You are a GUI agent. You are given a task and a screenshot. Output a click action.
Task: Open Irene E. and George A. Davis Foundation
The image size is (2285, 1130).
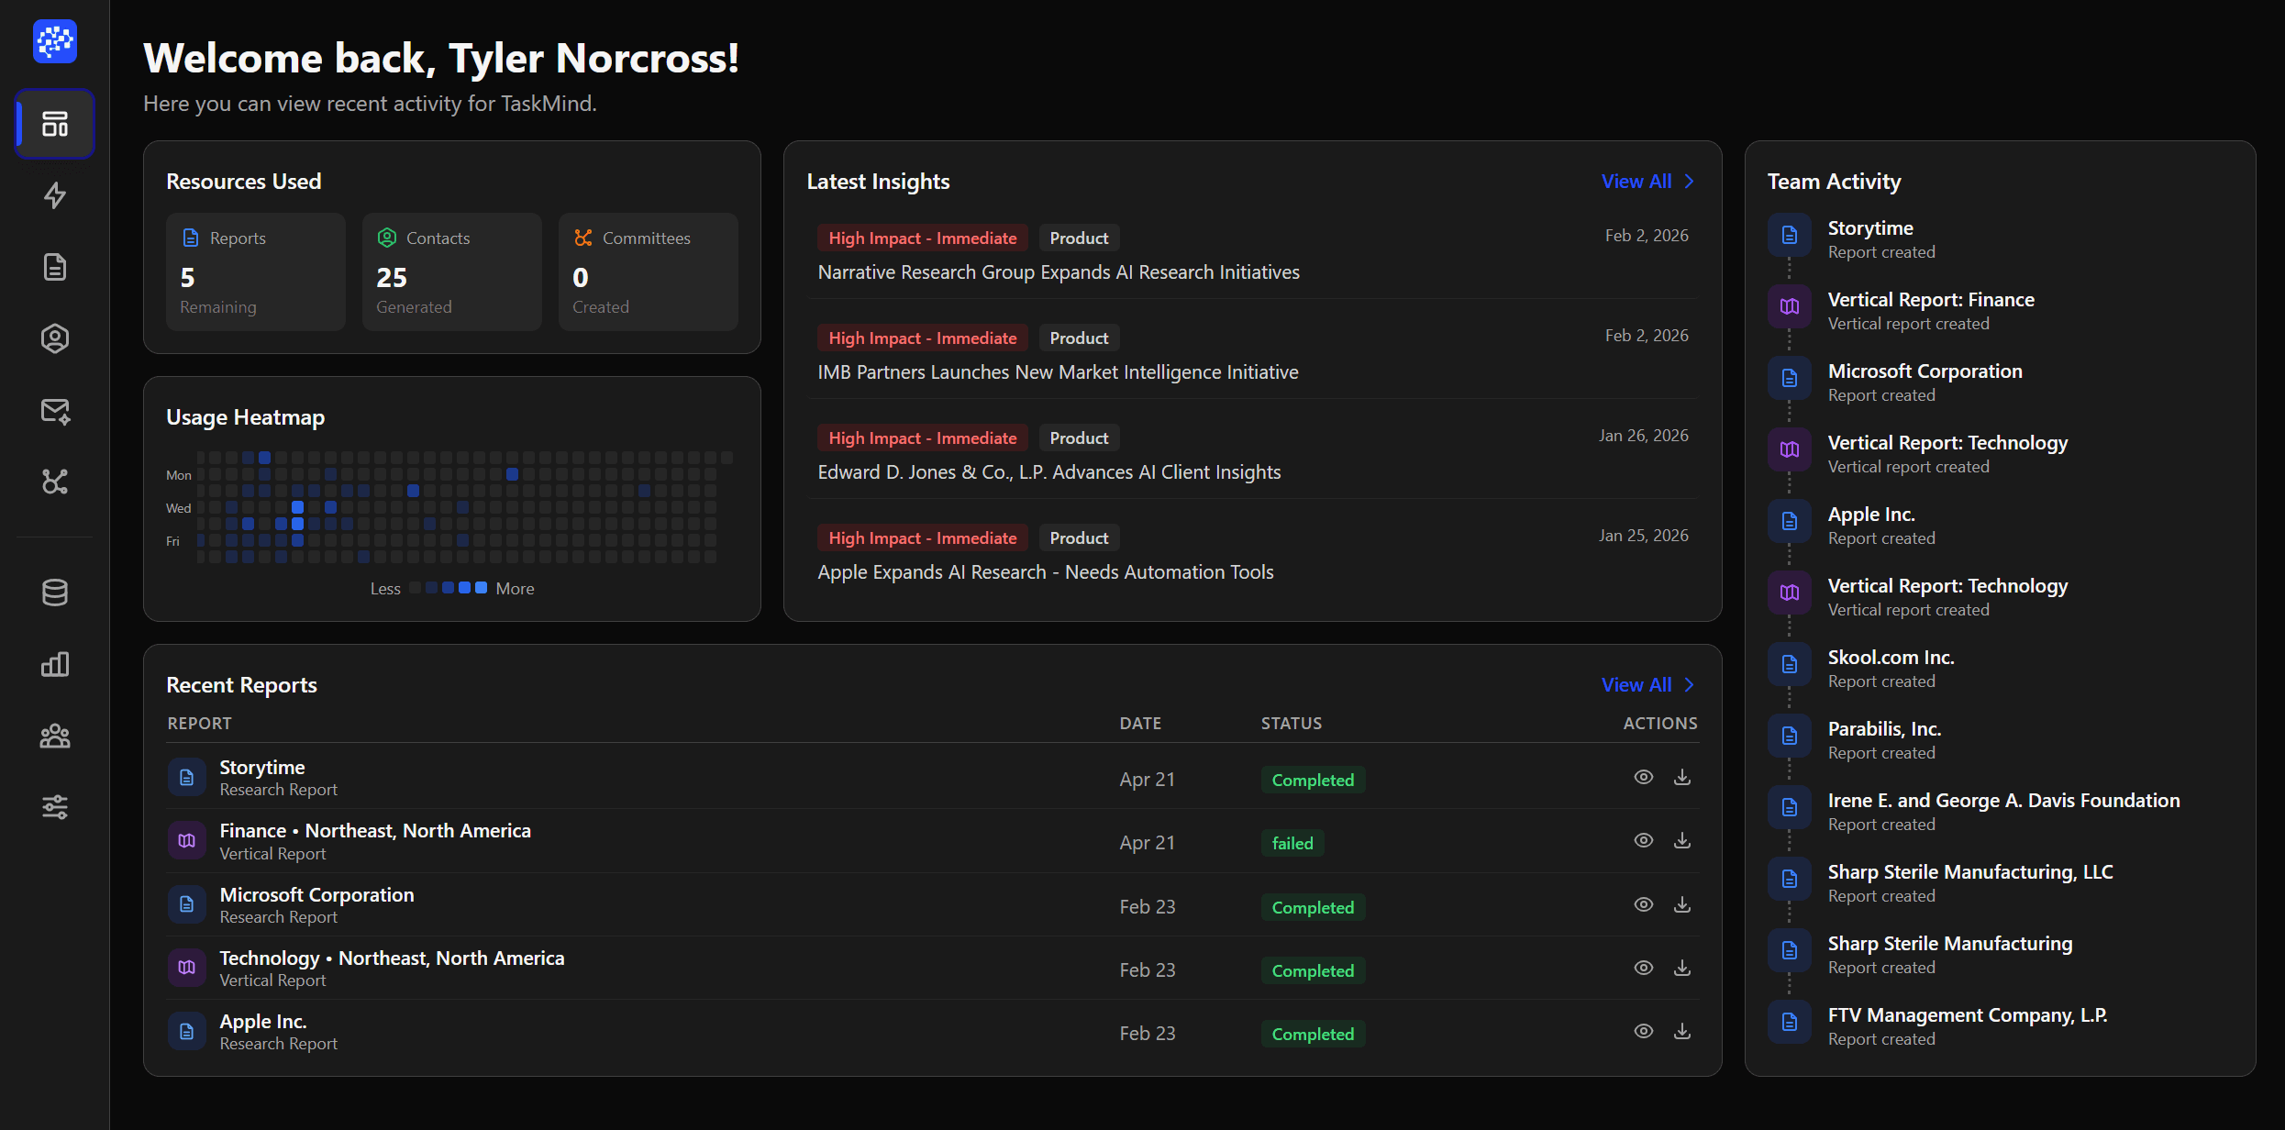2003,801
